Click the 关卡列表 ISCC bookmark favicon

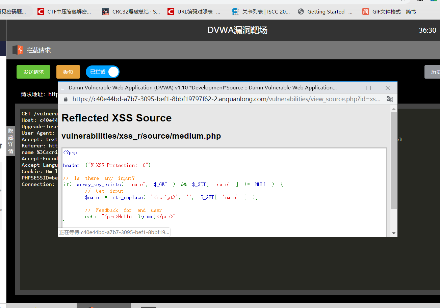236,11
